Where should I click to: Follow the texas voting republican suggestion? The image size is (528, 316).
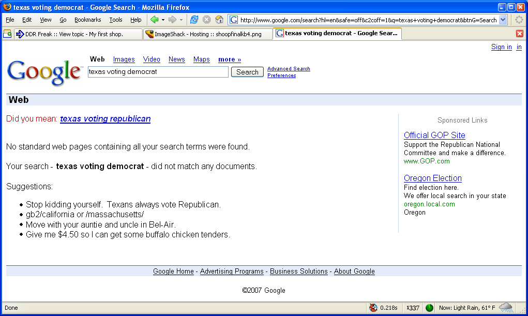pos(105,118)
